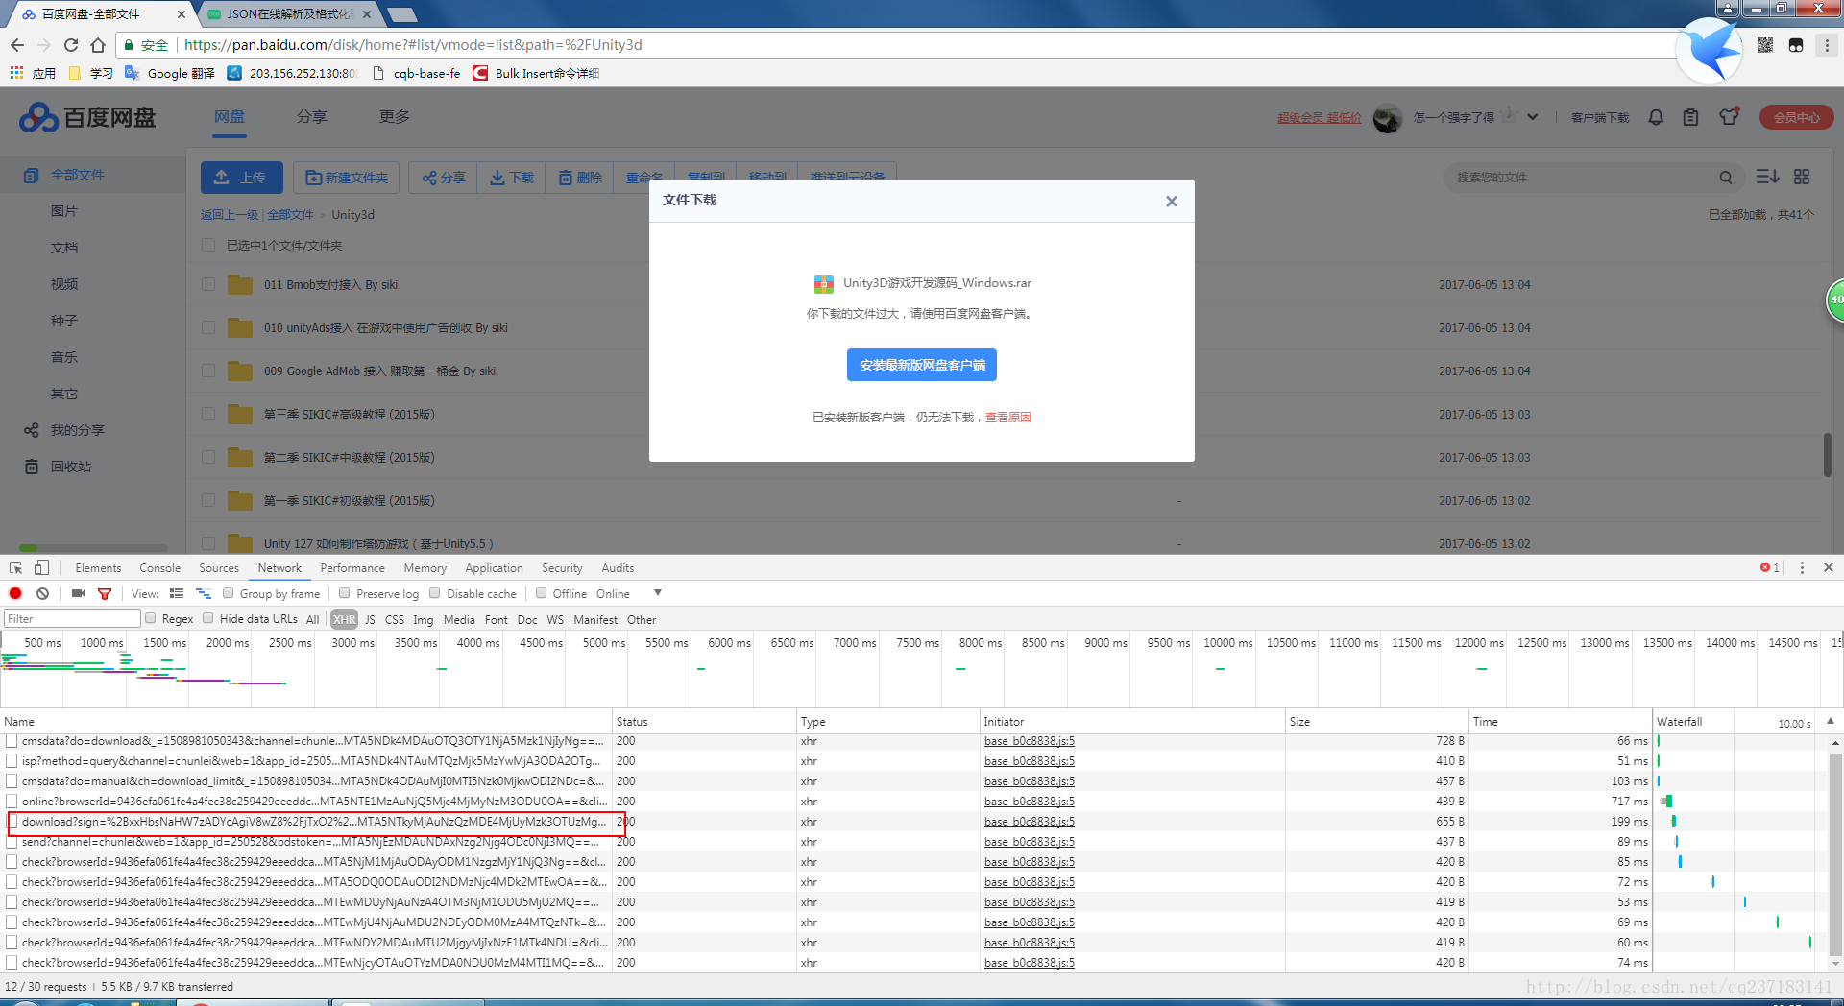Screen dimensions: 1844x1006
Task: Open network throttling Online dropdown
Action: (629, 593)
